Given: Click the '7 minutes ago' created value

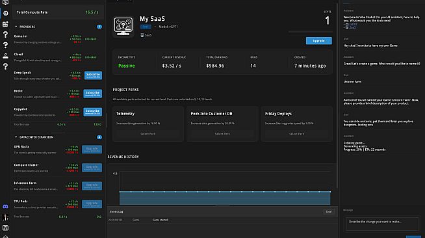Looking at the screenshot, I should coord(310,66).
